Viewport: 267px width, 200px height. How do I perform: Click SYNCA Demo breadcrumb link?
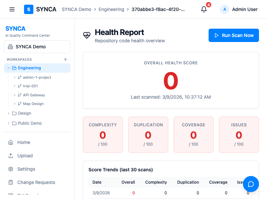(76, 9)
